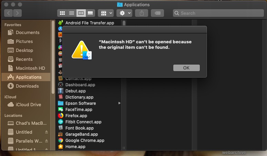Screen dimensions: 267x156
Task: Click the Desktop sidebar icon
Action: [11, 50]
